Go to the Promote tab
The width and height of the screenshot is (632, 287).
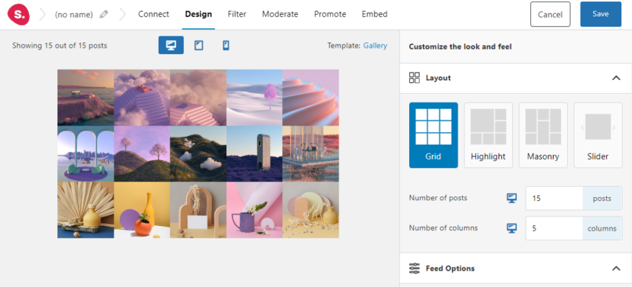[330, 14]
